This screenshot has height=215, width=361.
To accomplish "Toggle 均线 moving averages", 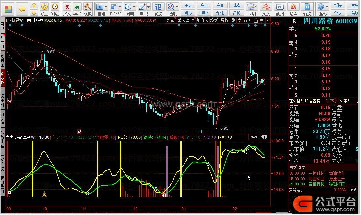I will click(214, 21).
